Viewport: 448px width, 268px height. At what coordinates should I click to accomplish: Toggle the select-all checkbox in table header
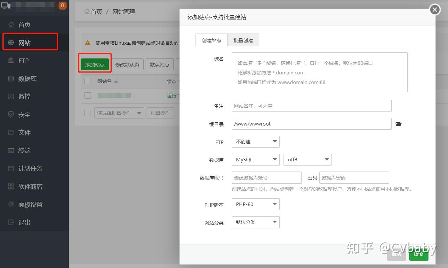pyautogui.click(x=87, y=81)
